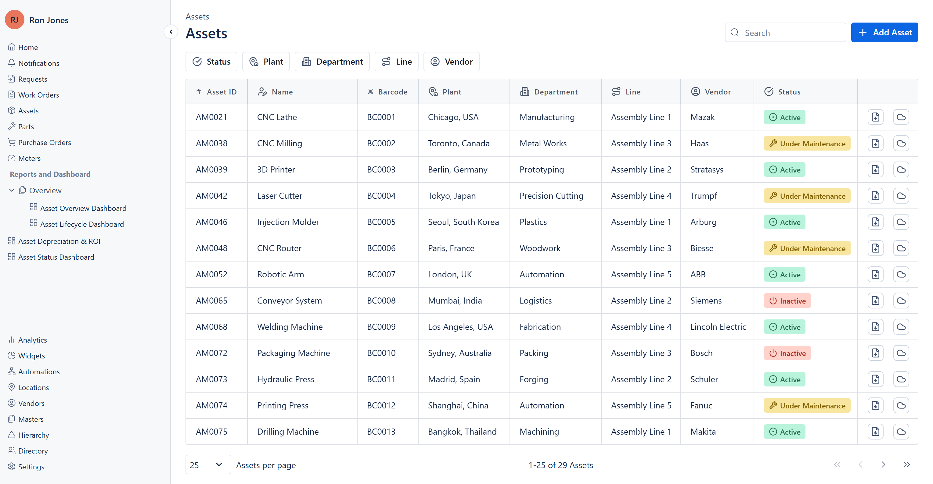Click barcode BC0010
The image size is (933, 484).
click(381, 353)
